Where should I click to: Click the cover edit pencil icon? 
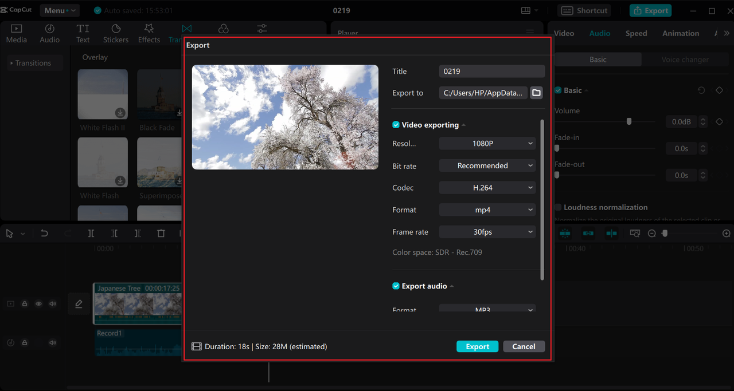click(x=79, y=304)
